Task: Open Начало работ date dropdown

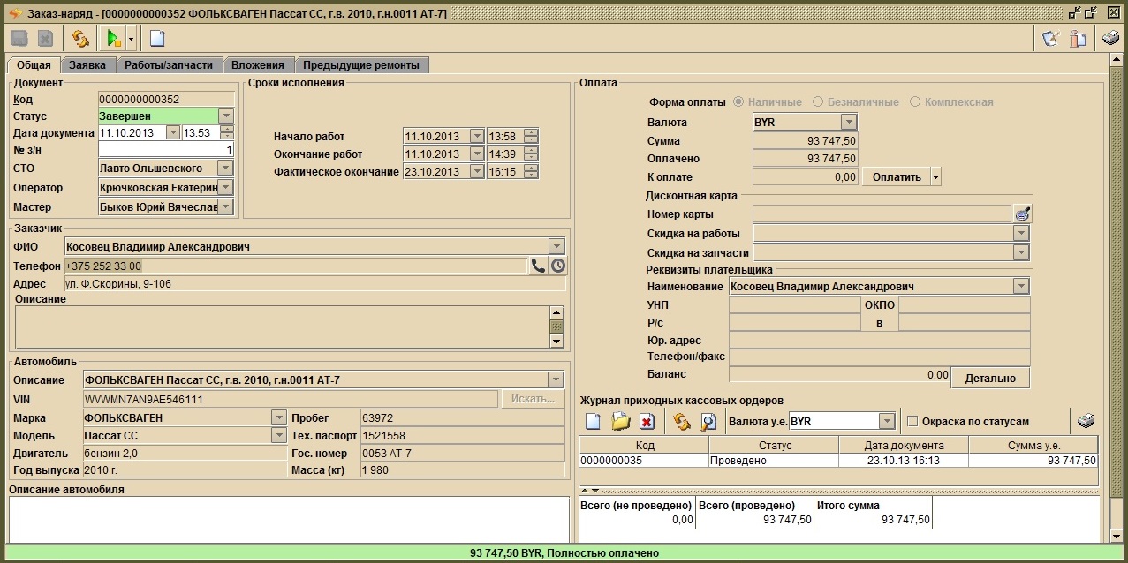Action: tap(477, 137)
